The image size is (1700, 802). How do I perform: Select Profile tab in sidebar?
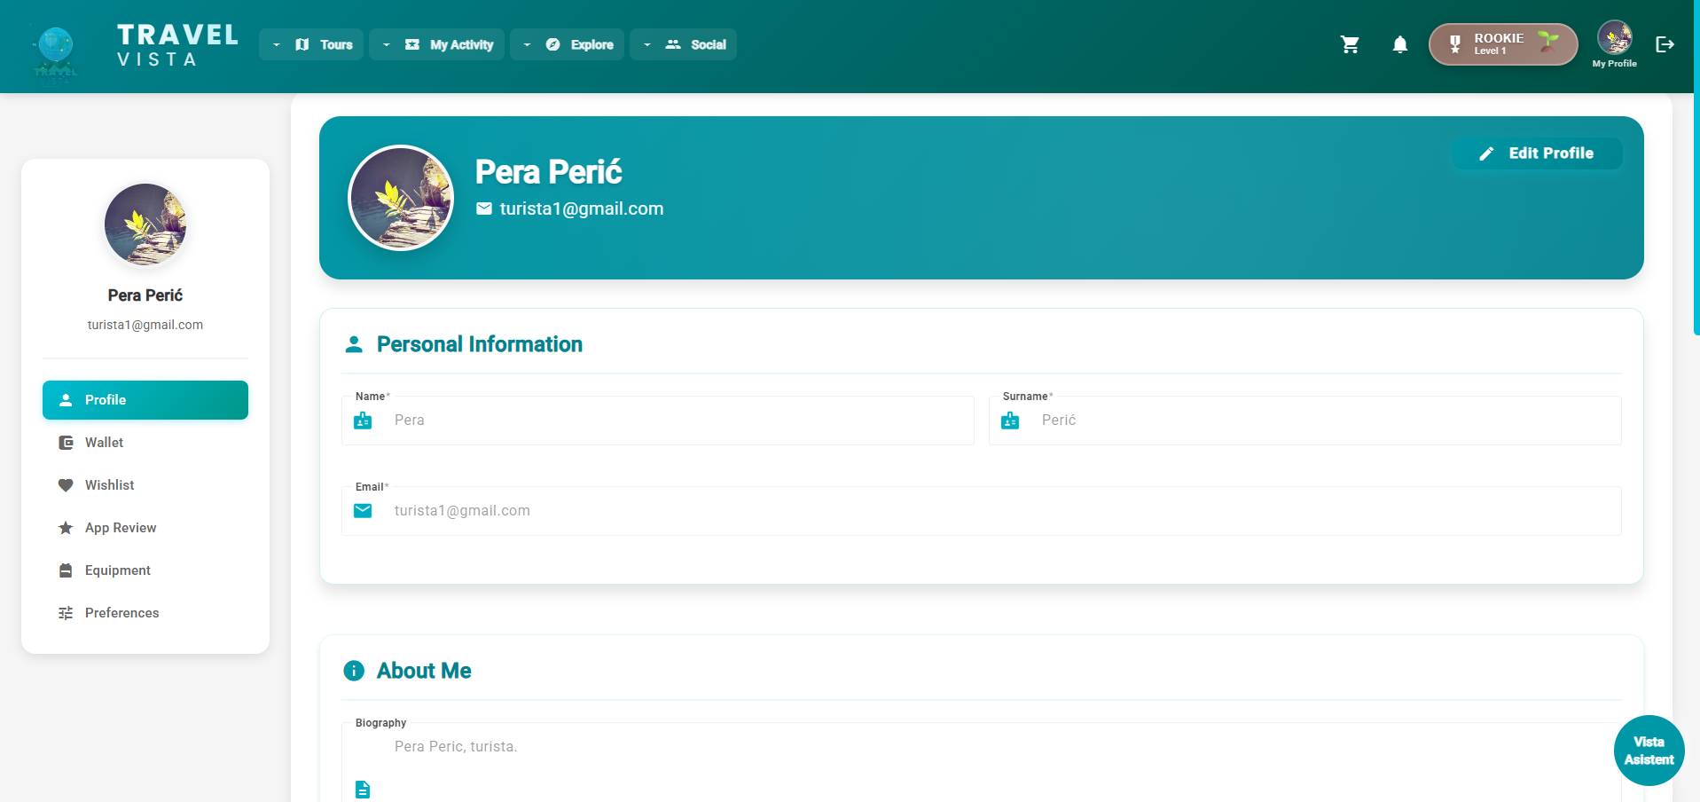pos(145,400)
